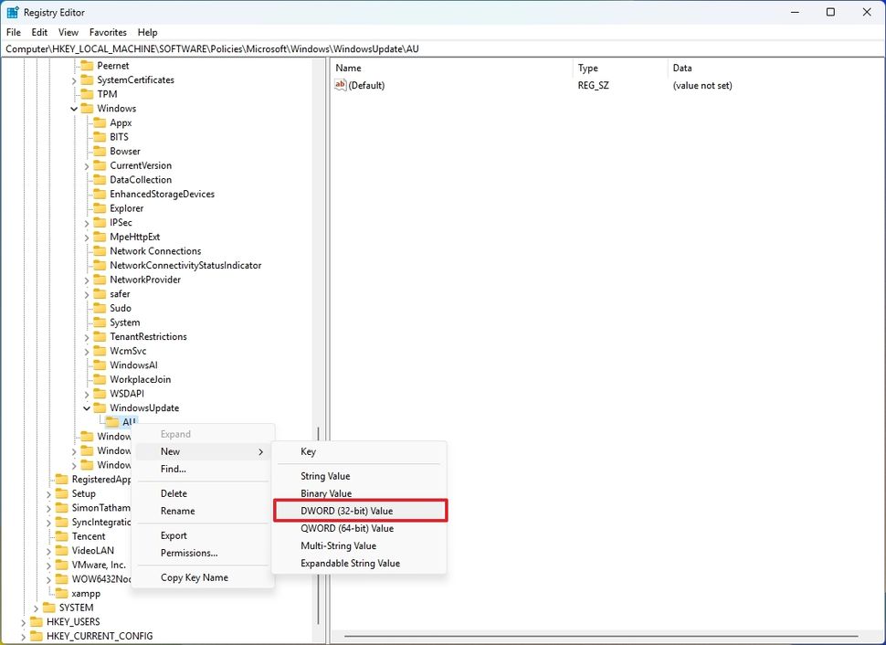886x645 pixels.
Task: Click the VideoLAN key folder icon
Action: [61, 550]
